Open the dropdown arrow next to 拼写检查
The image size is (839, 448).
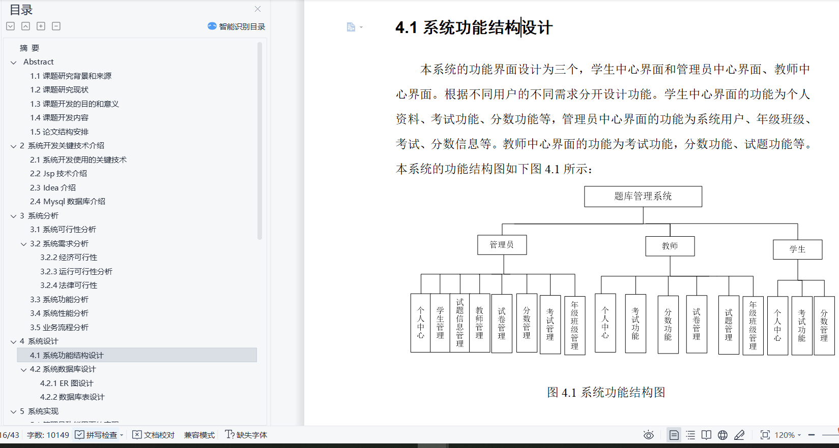[122, 435]
